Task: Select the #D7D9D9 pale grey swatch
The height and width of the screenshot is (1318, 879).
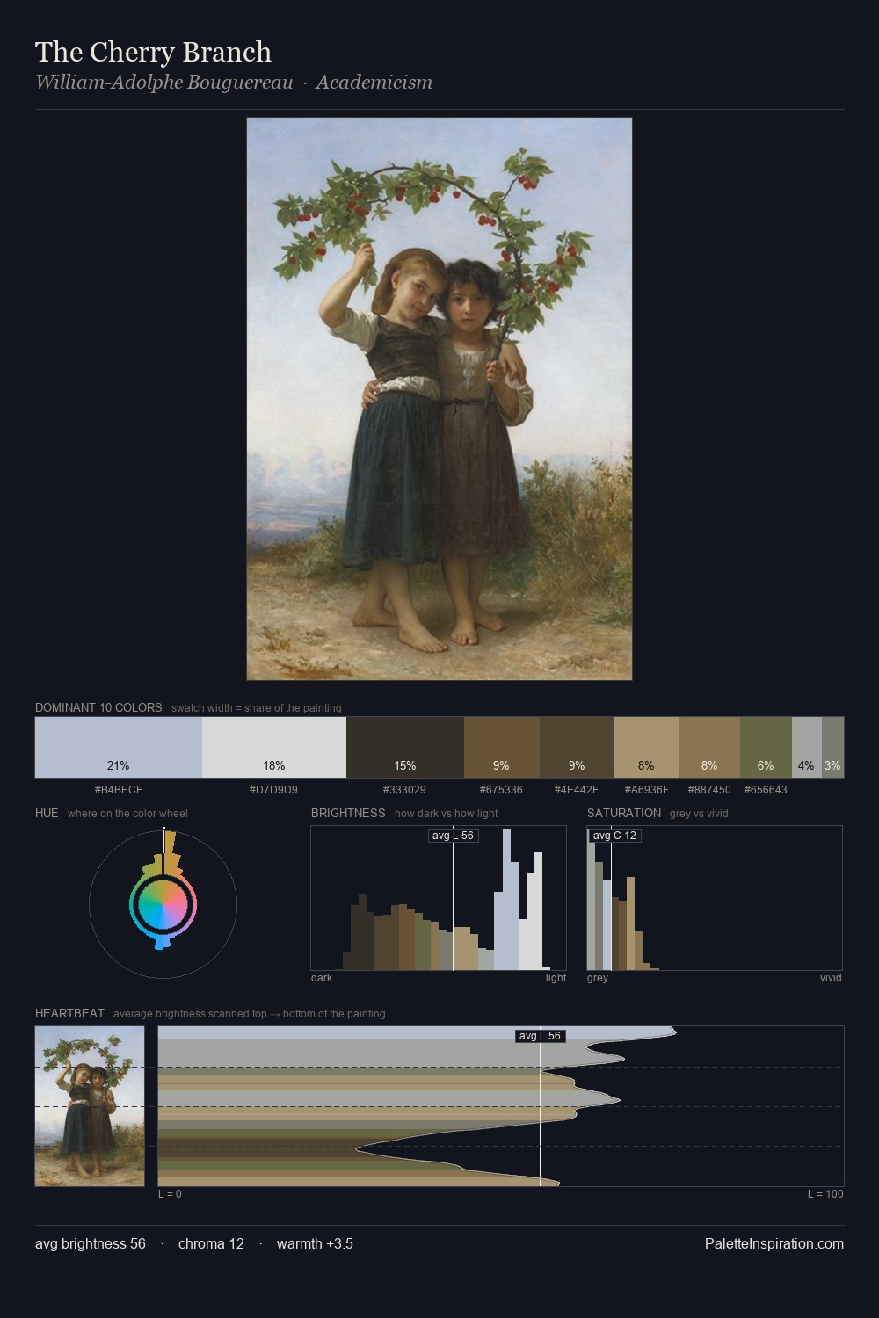Action: pos(274,748)
